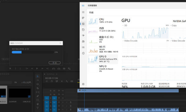
Task: Mute audio track A1
Action: (x=63, y=102)
